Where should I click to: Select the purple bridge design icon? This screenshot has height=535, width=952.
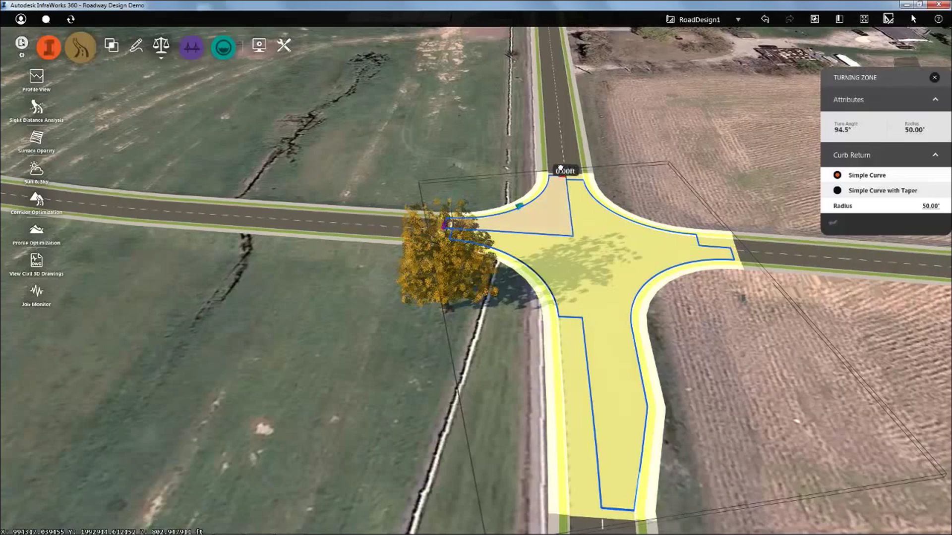tap(191, 48)
